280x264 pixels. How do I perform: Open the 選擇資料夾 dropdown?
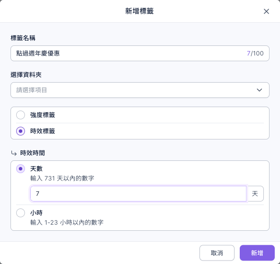pos(140,90)
